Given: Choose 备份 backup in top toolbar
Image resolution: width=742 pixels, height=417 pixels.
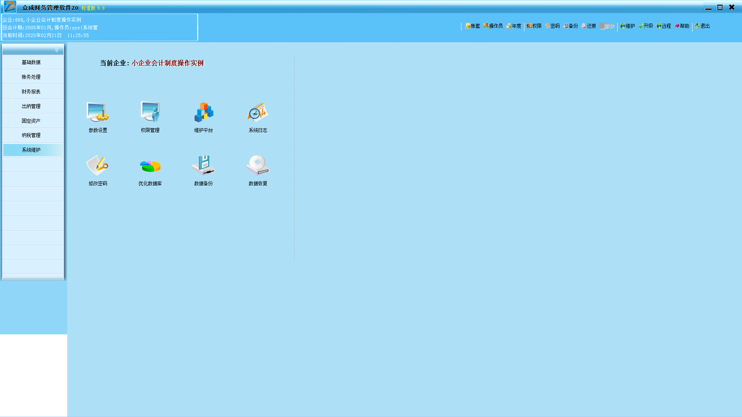Looking at the screenshot, I should point(571,26).
